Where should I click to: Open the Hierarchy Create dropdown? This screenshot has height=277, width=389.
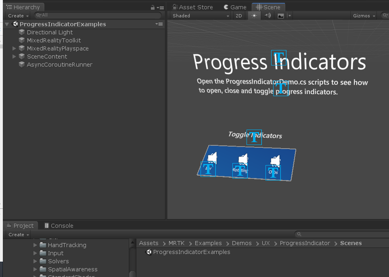tap(18, 16)
